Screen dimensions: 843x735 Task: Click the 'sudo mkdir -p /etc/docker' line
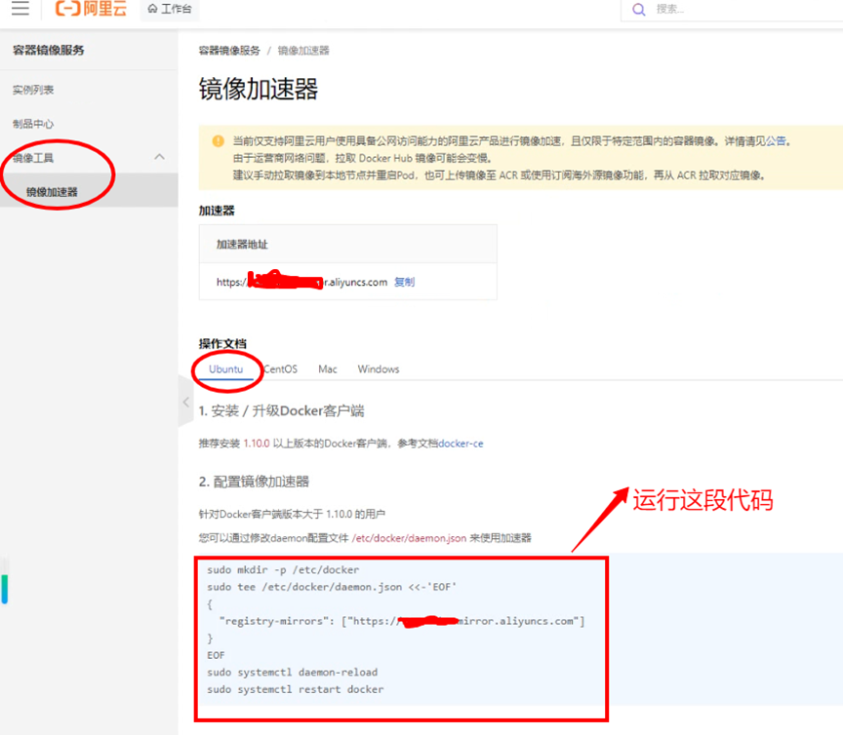283,570
